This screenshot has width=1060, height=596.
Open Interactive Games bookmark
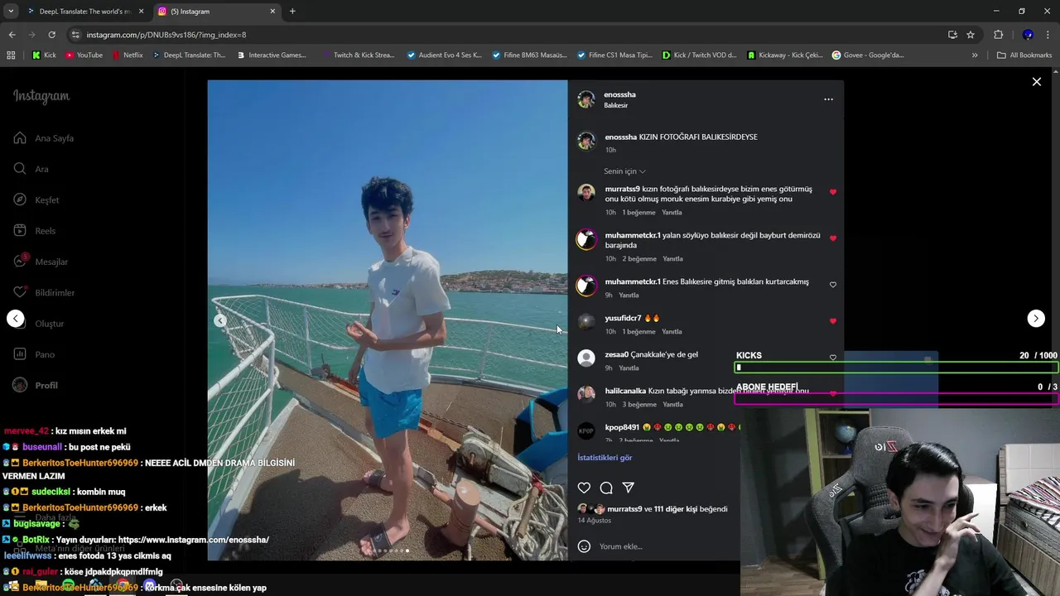pyautogui.click(x=271, y=55)
